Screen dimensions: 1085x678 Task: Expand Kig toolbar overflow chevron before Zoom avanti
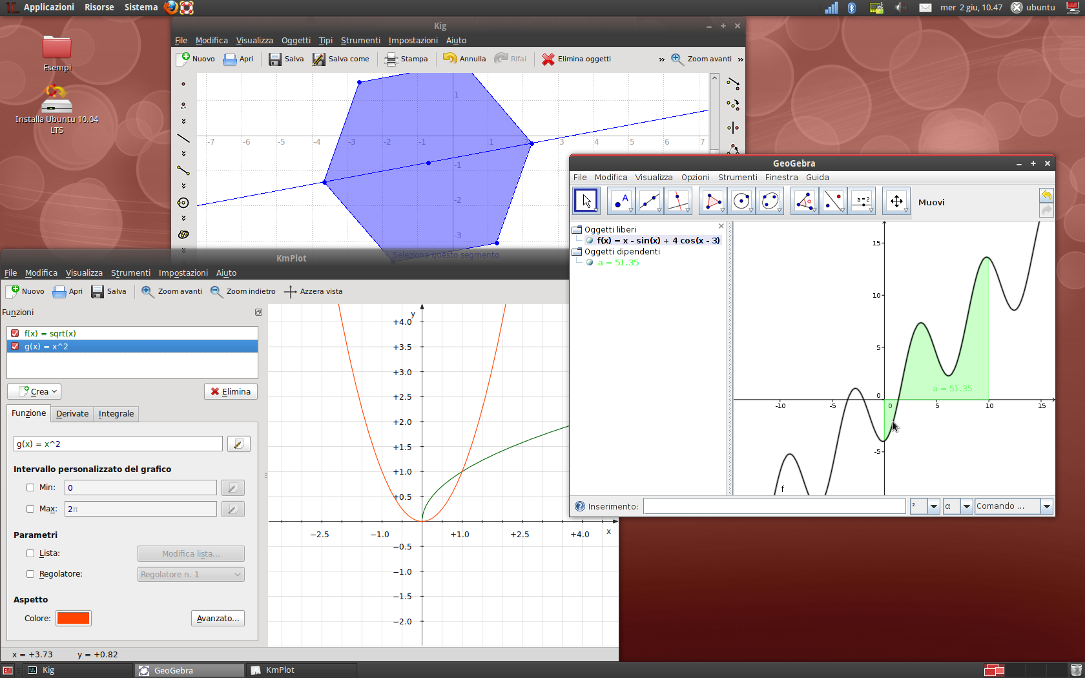tap(661, 59)
